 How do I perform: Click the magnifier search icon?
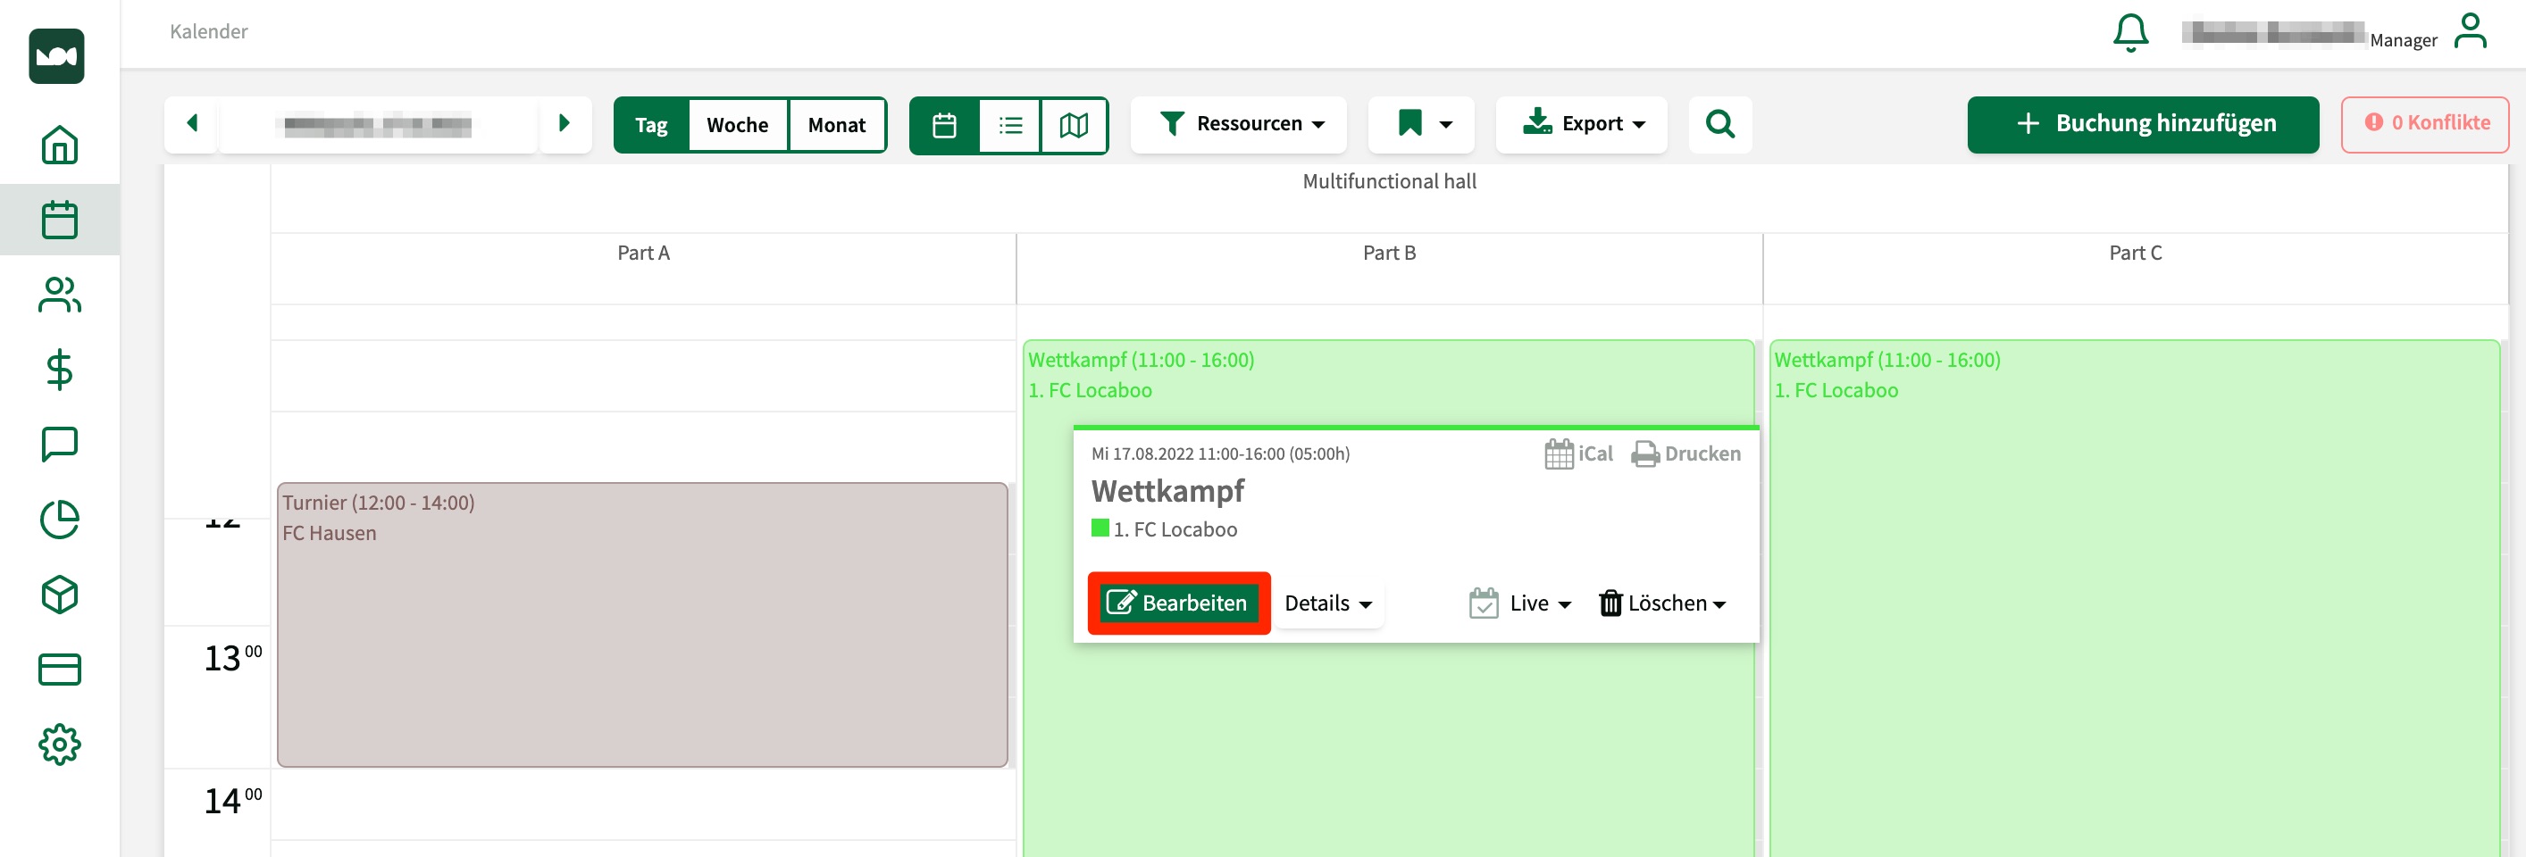click(1719, 124)
